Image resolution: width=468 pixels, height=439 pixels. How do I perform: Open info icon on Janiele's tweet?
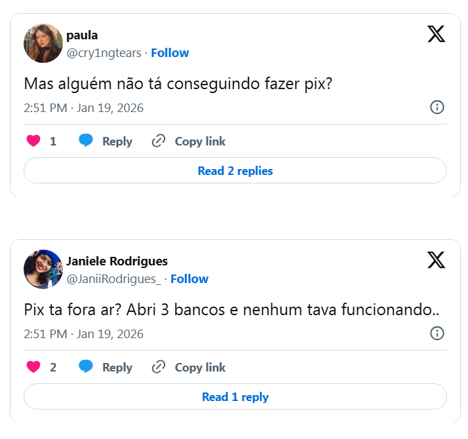437,334
